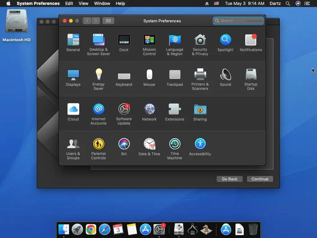Image resolution: width=317 pixels, height=238 pixels.
Task: Click the back navigation arrow
Action: [87, 21]
